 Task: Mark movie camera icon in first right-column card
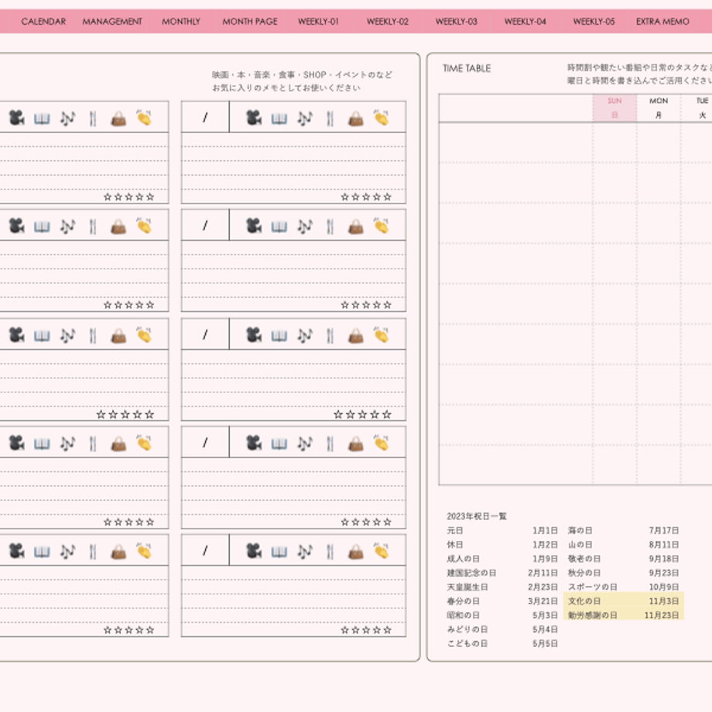(x=254, y=118)
